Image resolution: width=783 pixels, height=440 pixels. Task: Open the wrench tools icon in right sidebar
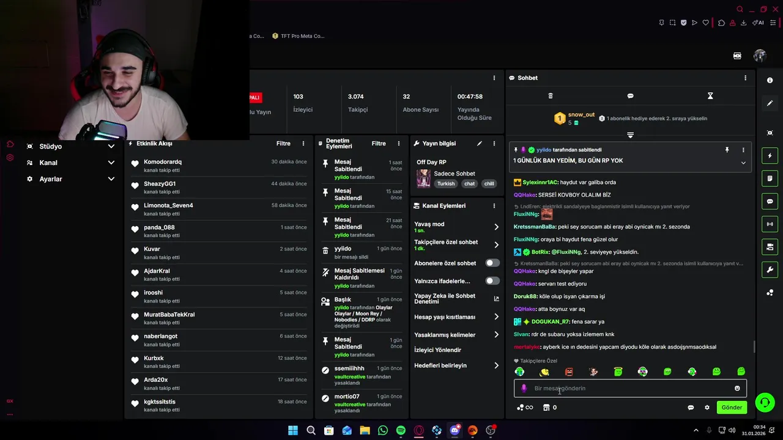[x=770, y=269]
